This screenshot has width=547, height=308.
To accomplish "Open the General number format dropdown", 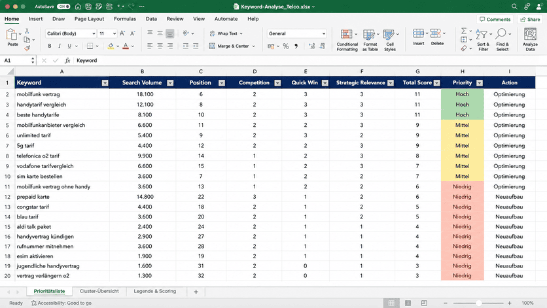I will (x=324, y=33).
